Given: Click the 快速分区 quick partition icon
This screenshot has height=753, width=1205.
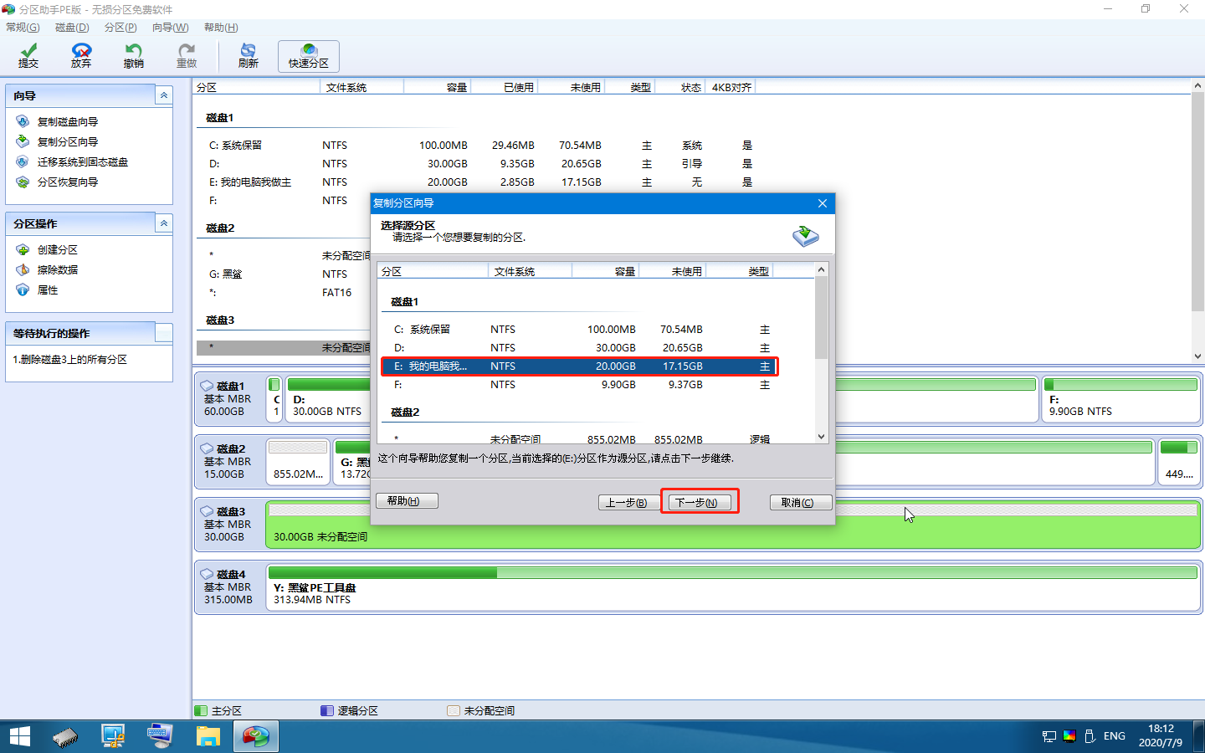Looking at the screenshot, I should click(309, 56).
